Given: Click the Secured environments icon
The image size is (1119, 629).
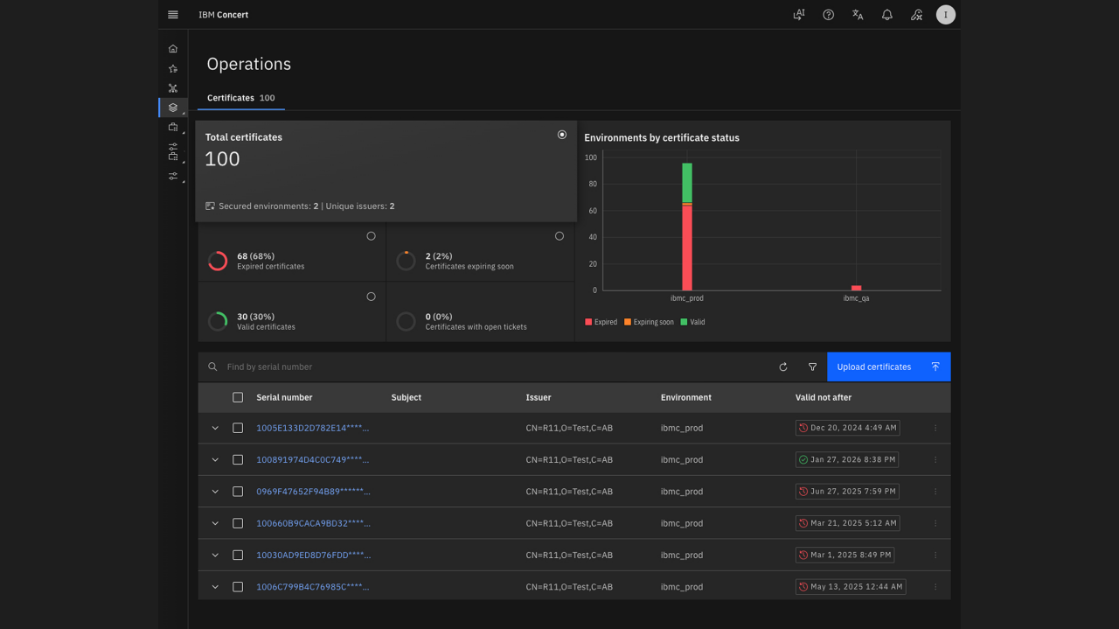Looking at the screenshot, I should coord(210,206).
